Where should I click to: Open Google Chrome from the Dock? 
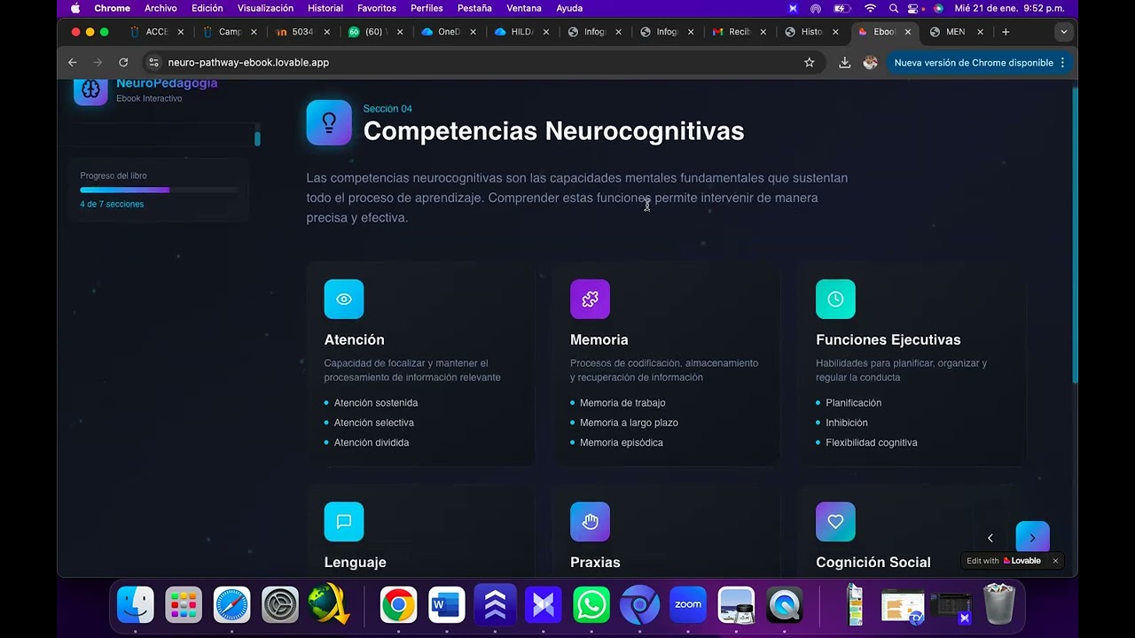pos(399,605)
